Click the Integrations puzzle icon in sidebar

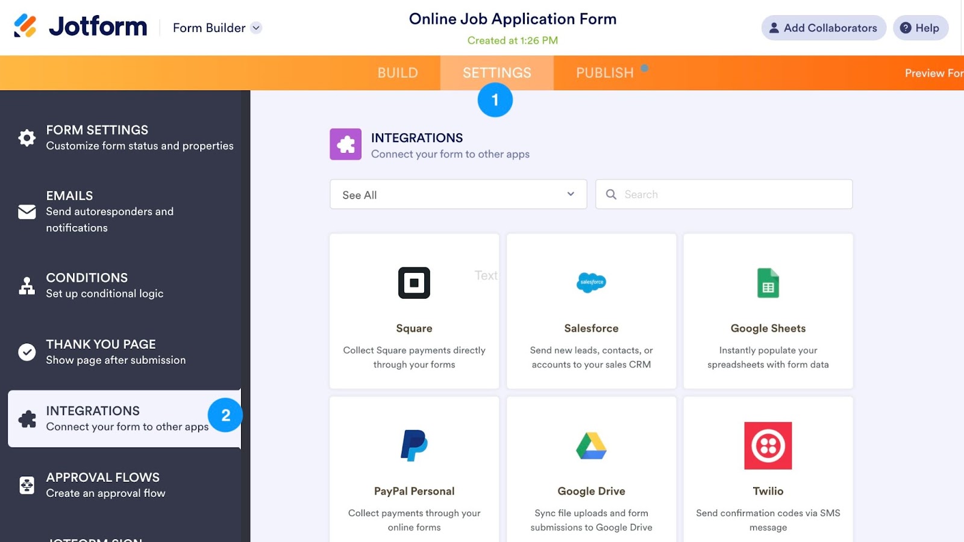(x=27, y=419)
